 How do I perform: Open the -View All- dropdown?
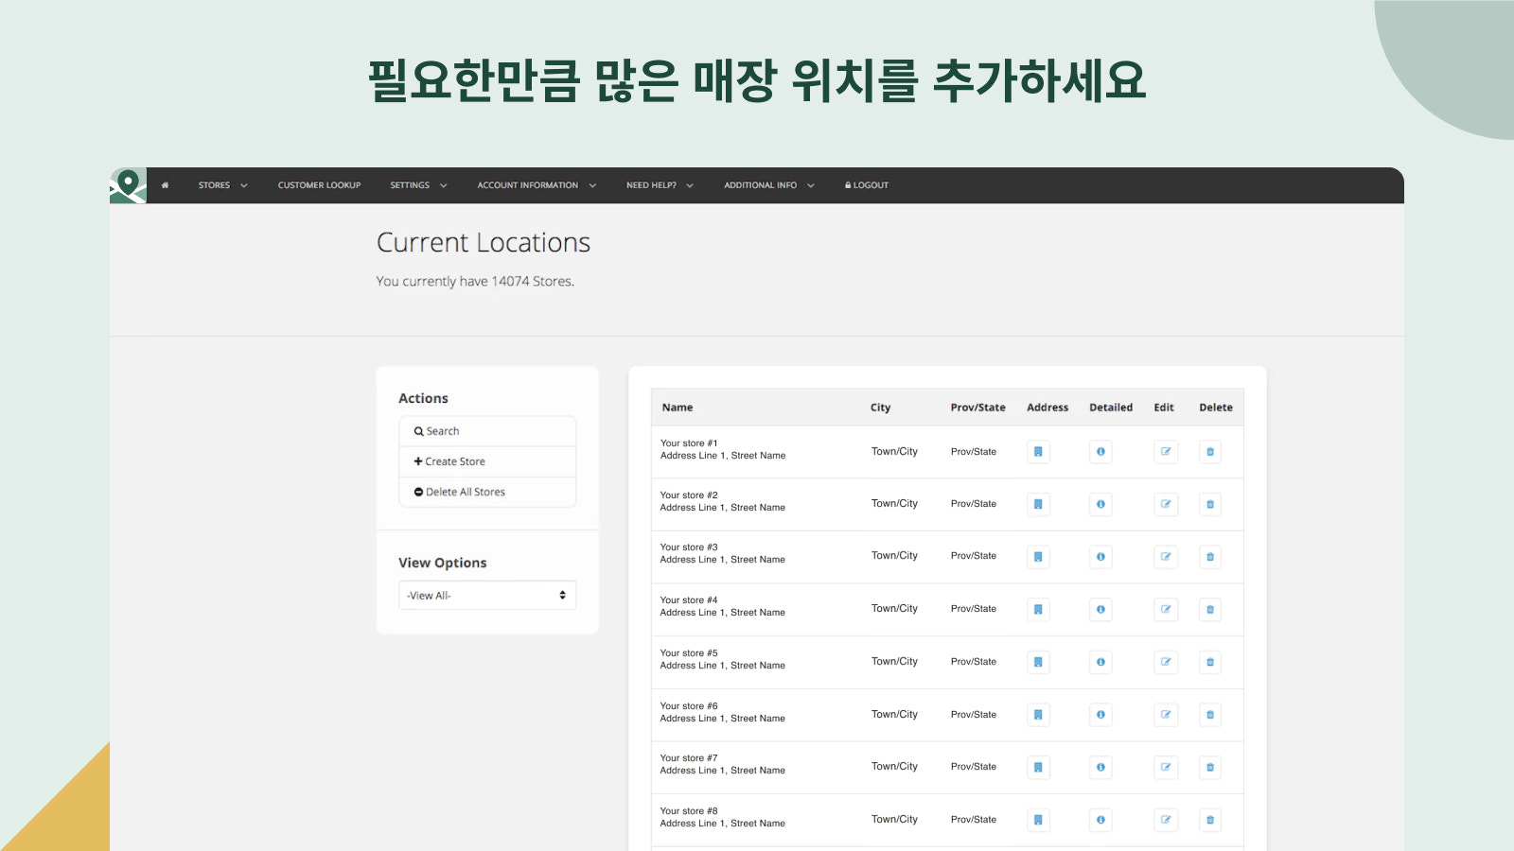point(487,596)
